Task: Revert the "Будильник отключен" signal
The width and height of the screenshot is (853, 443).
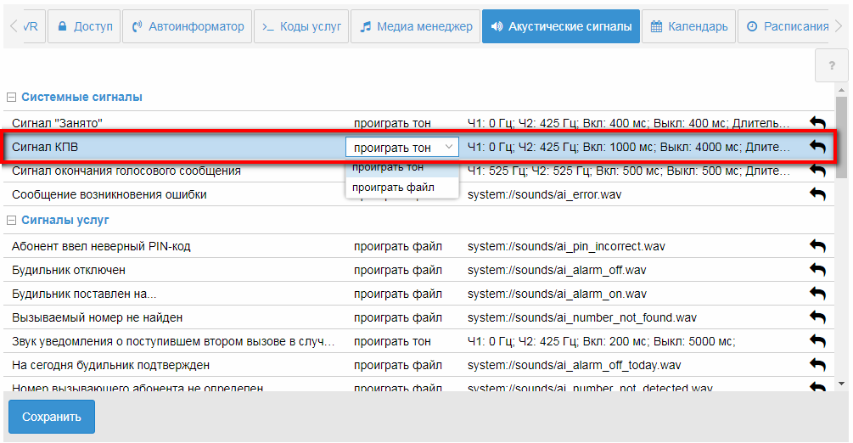Action: (x=817, y=270)
